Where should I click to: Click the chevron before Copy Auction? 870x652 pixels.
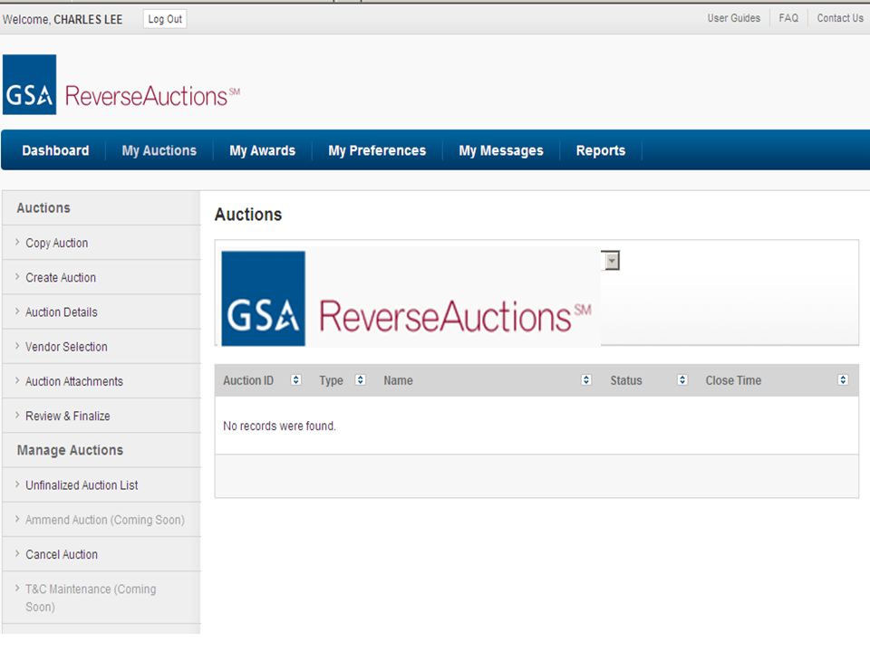(17, 243)
